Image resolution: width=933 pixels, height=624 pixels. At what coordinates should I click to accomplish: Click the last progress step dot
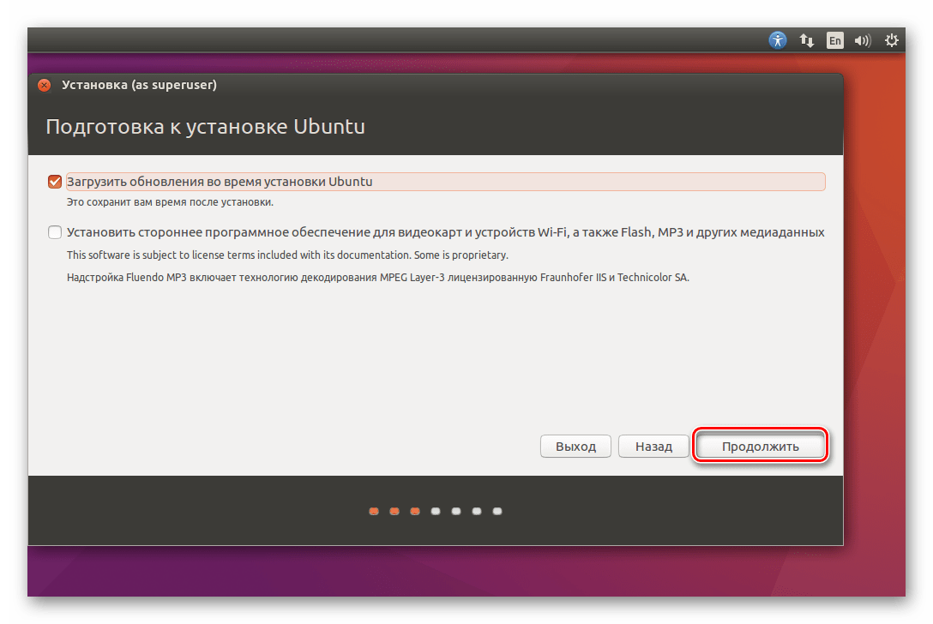click(x=497, y=512)
